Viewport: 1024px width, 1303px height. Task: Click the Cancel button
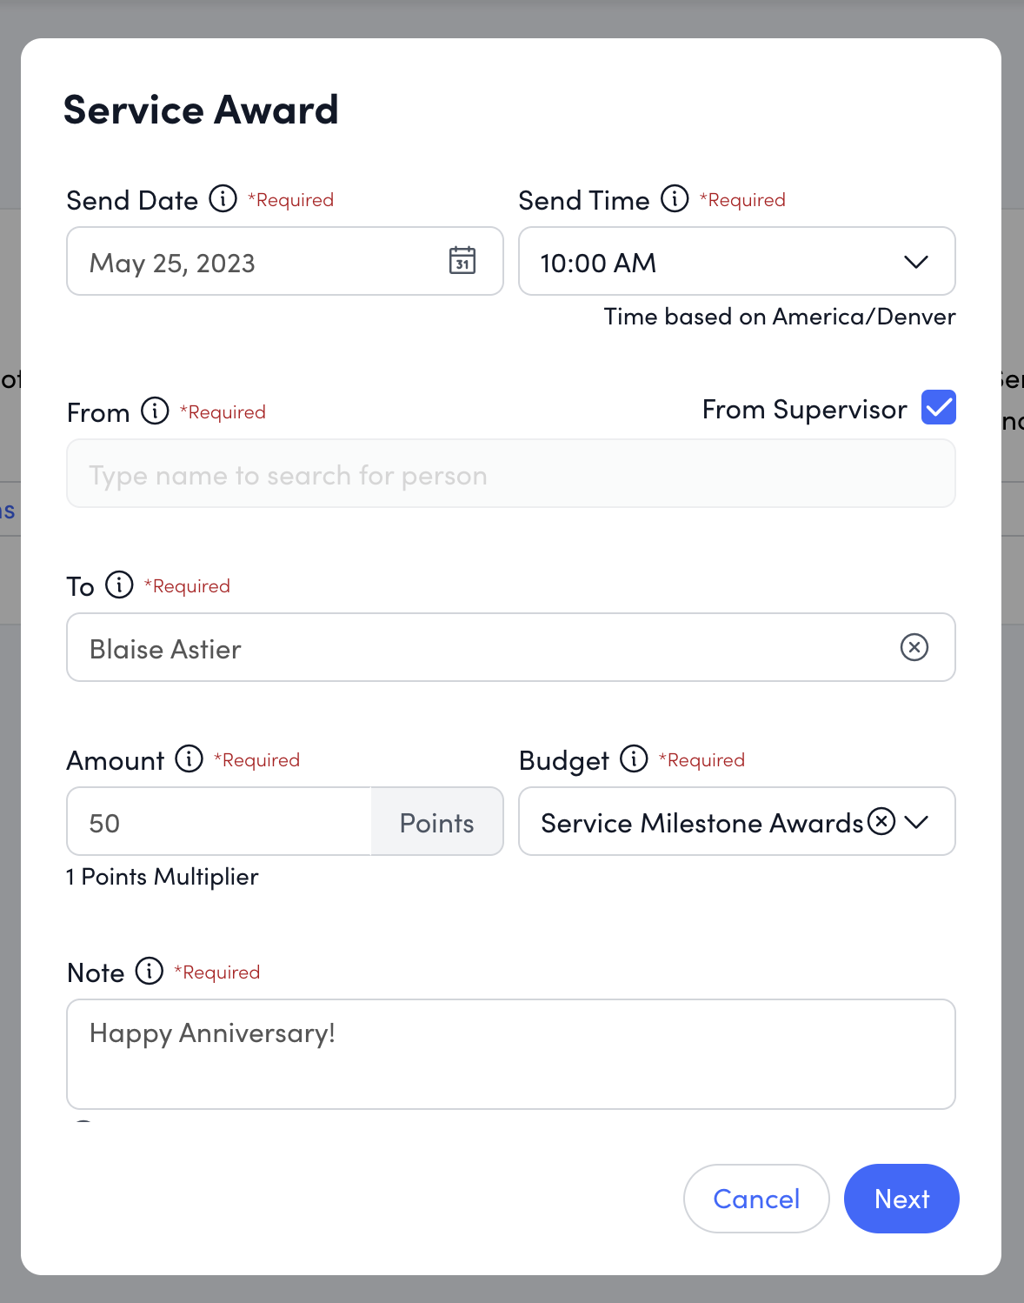(x=755, y=1199)
